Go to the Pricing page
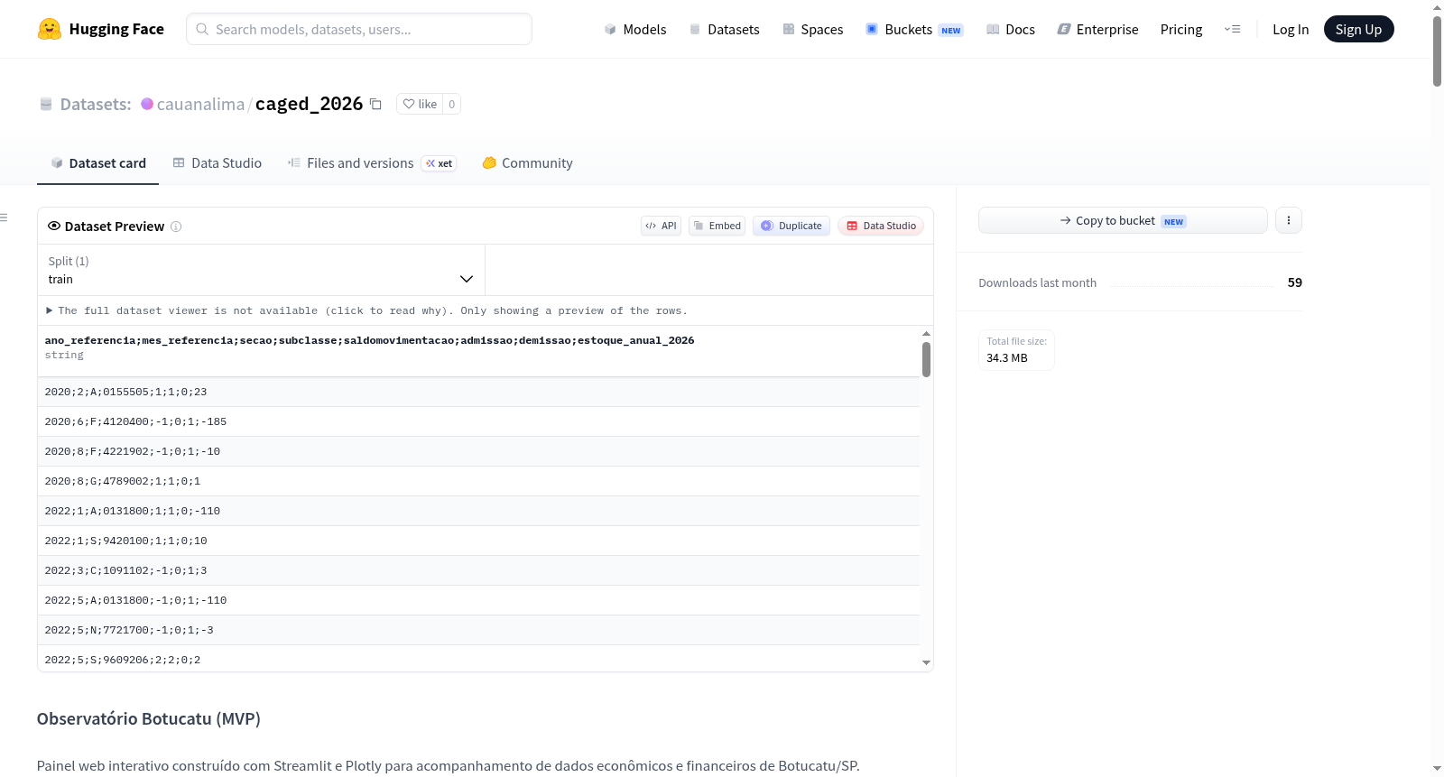Viewport: 1444px width, 777px height. (x=1181, y=29)
